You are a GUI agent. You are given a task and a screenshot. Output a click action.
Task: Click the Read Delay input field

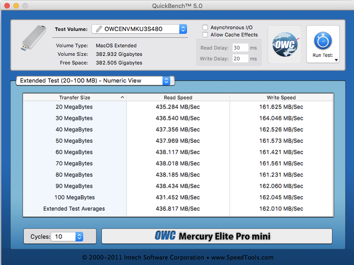[240, 48]
